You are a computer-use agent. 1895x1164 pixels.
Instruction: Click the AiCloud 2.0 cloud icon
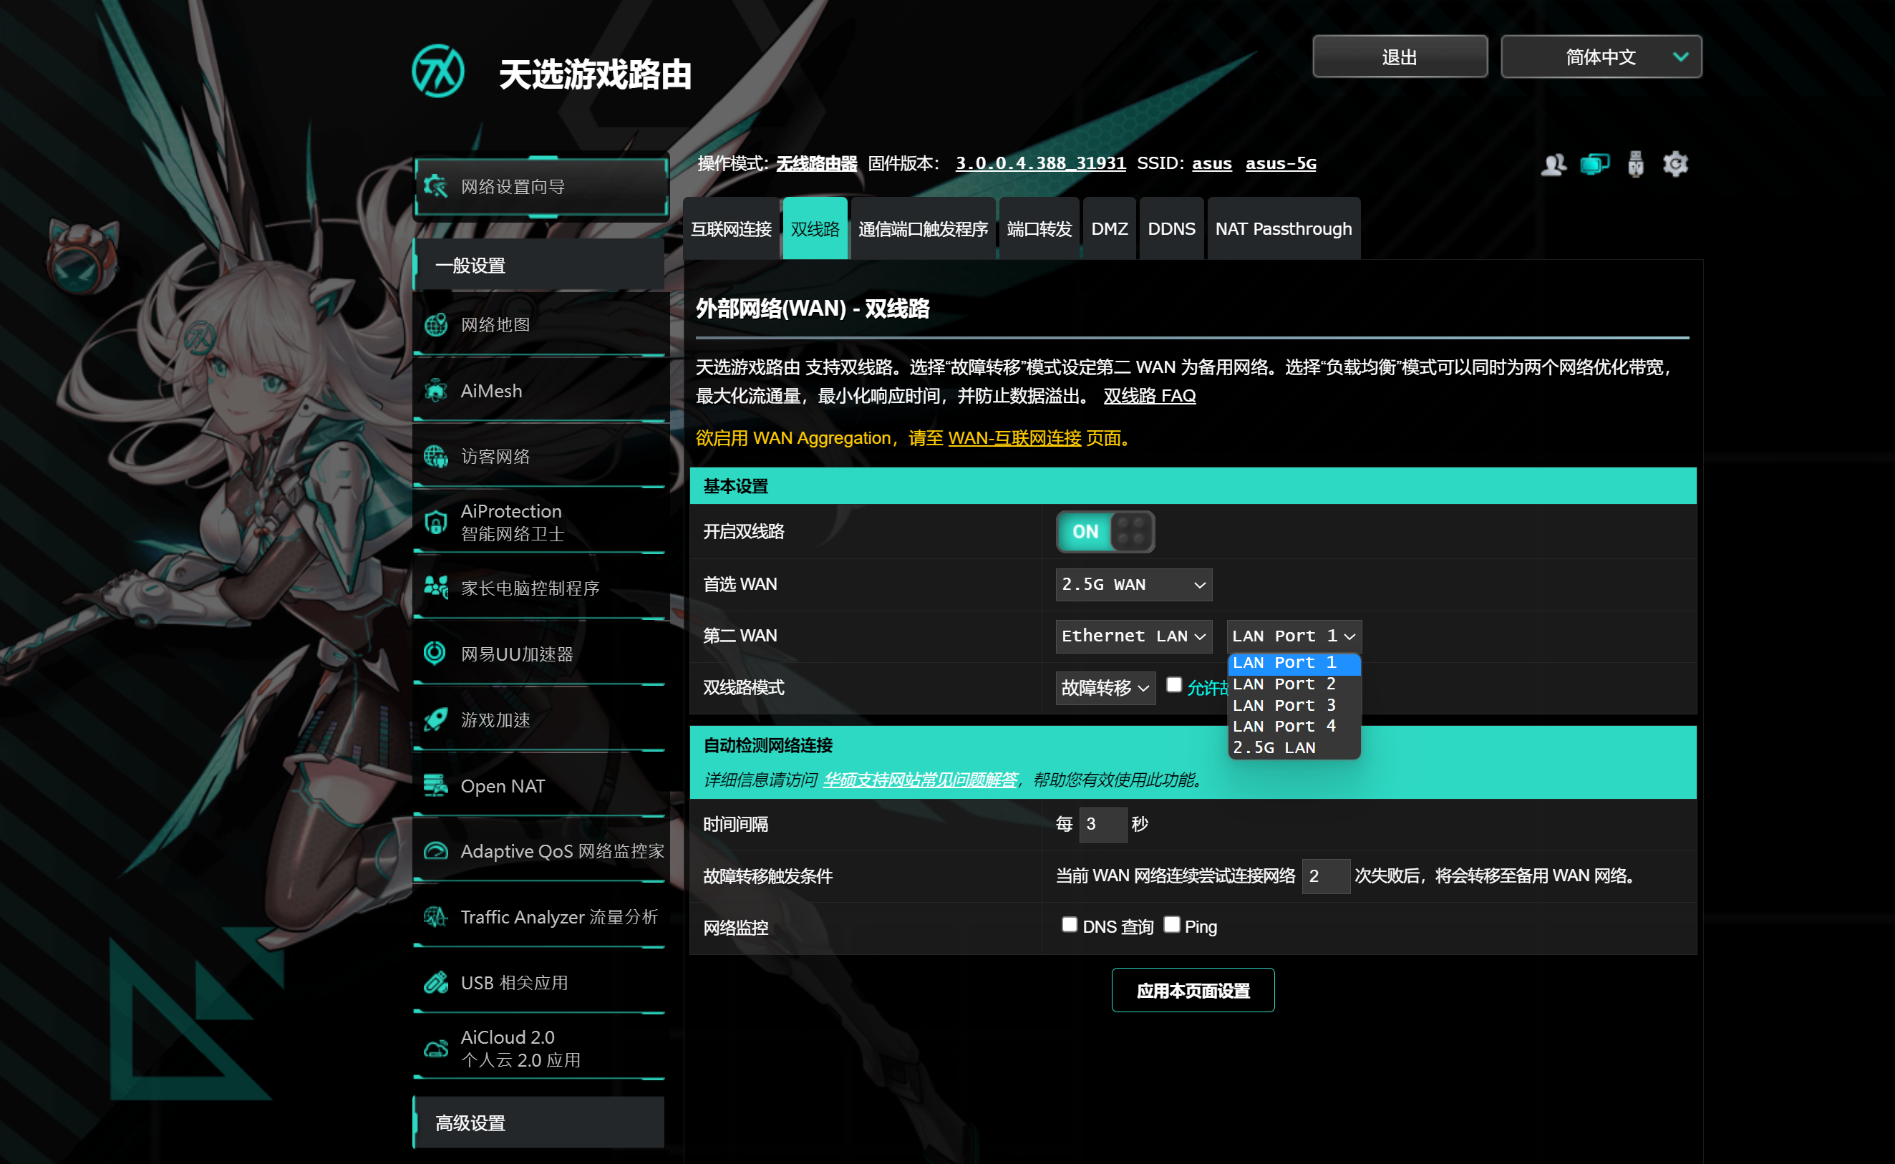tap(436, 1049)
